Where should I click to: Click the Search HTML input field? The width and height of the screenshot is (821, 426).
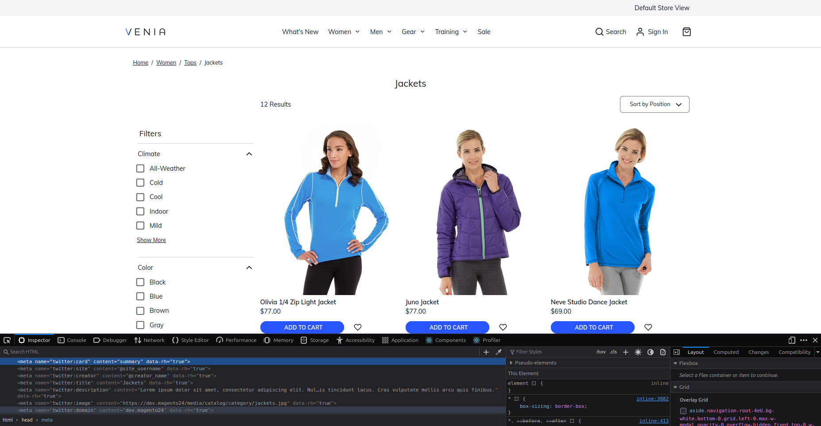239,352
